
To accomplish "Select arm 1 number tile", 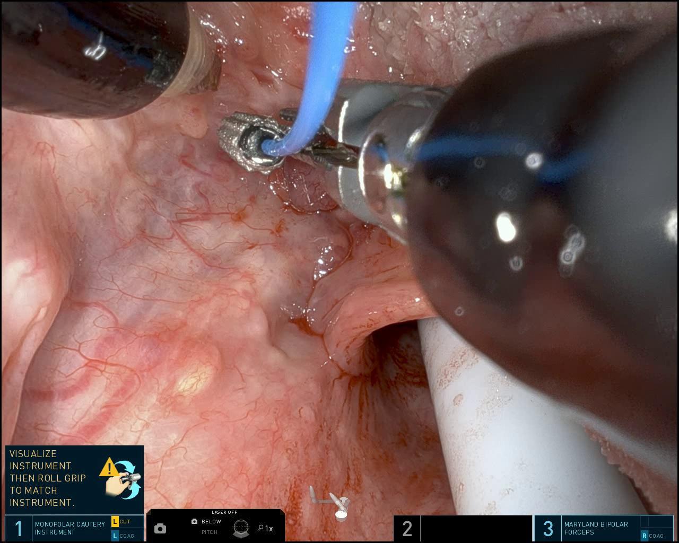I will [19, 529].
